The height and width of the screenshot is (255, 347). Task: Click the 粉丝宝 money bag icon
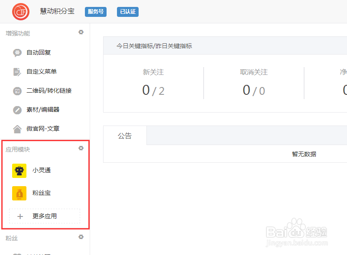[19, 193]
